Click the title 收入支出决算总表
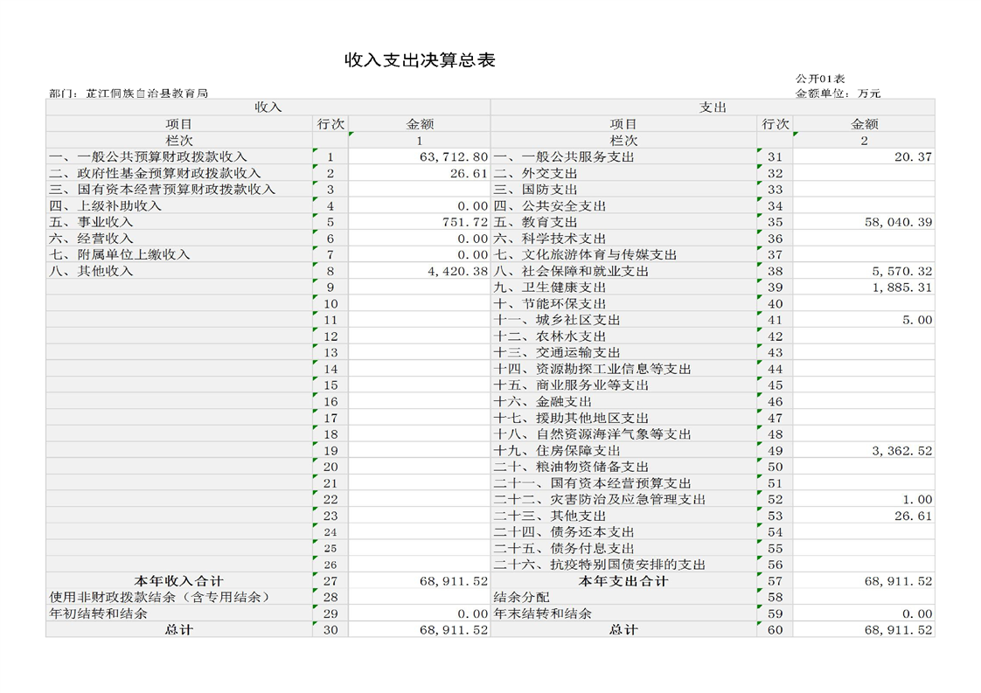The height and width of the screenshot is (693, 981). click(420, 60)
